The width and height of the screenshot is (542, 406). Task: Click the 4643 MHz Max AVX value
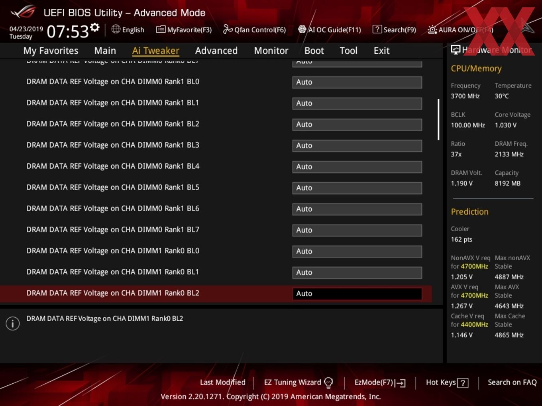pos(509,306)
